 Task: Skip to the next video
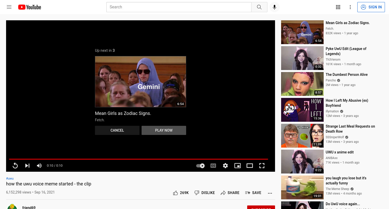(x=27, y=166)
